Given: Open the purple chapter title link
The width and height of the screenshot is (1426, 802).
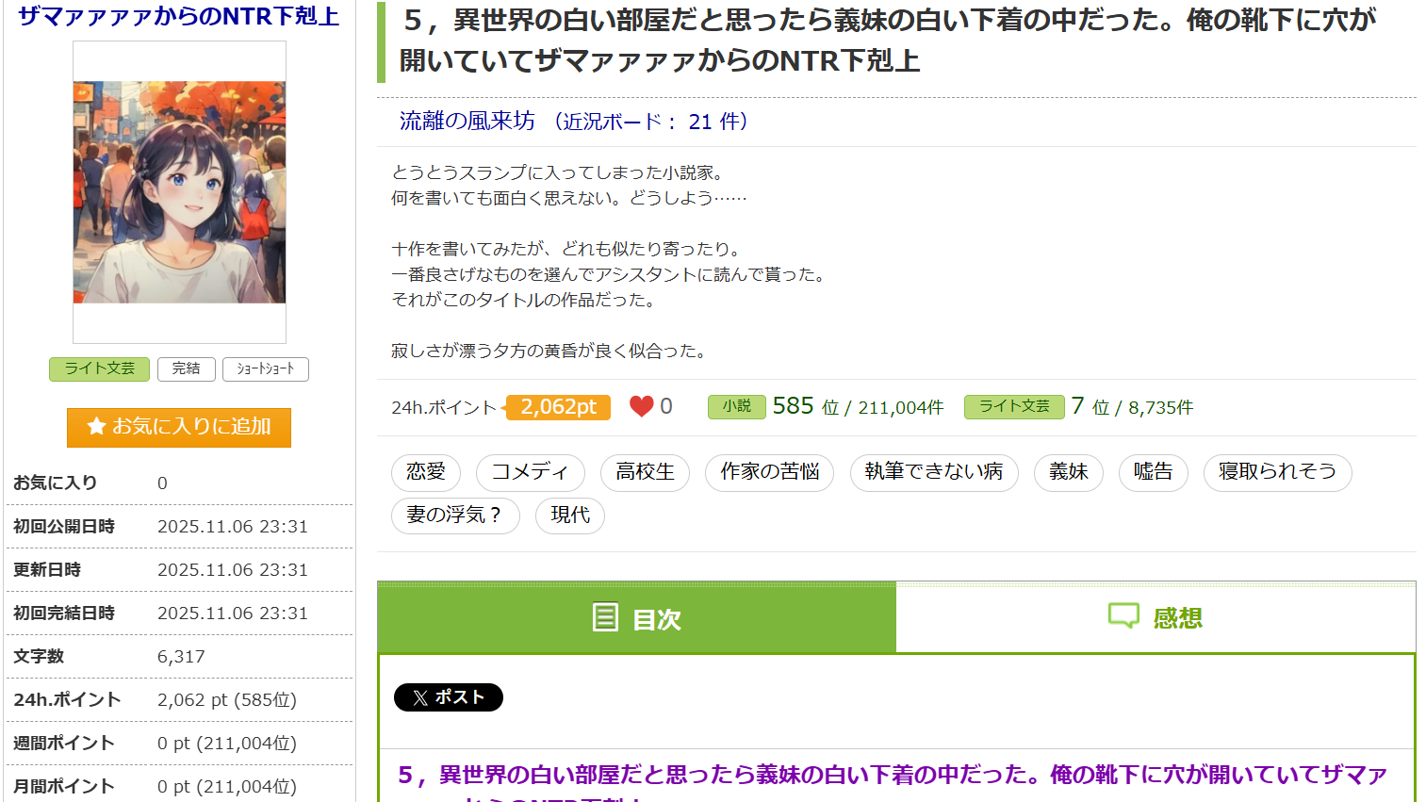Looking at the screenshot, I should coord(892,776).
